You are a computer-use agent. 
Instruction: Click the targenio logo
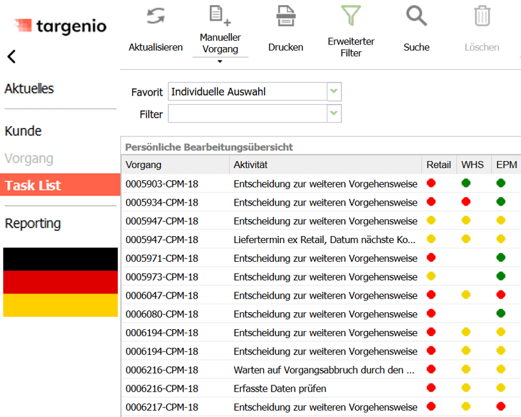[x=60, y=27]
